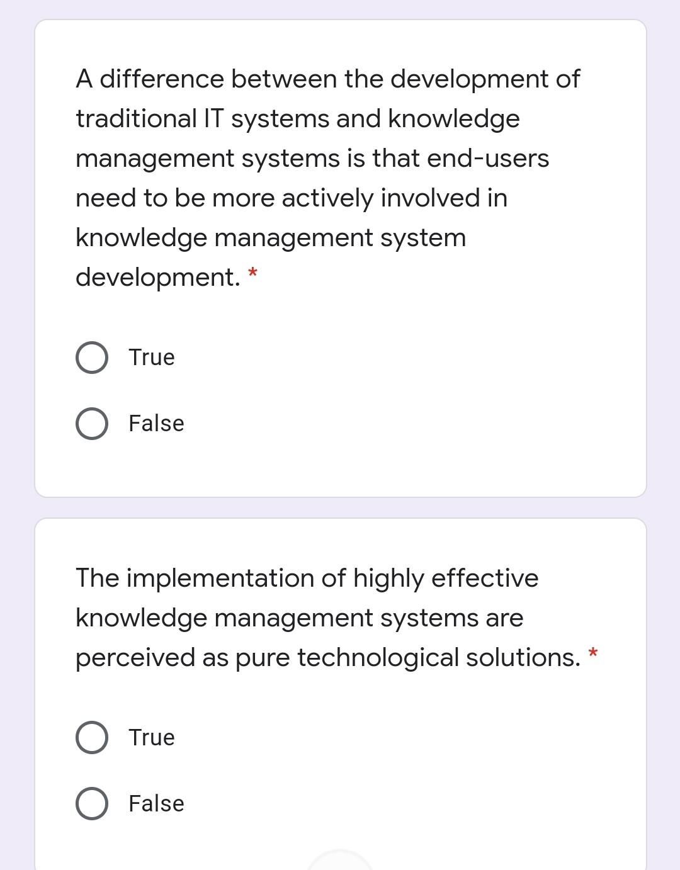Click the red asterisk on the second question
Screen dimensions: 680x870
[592, 654]
